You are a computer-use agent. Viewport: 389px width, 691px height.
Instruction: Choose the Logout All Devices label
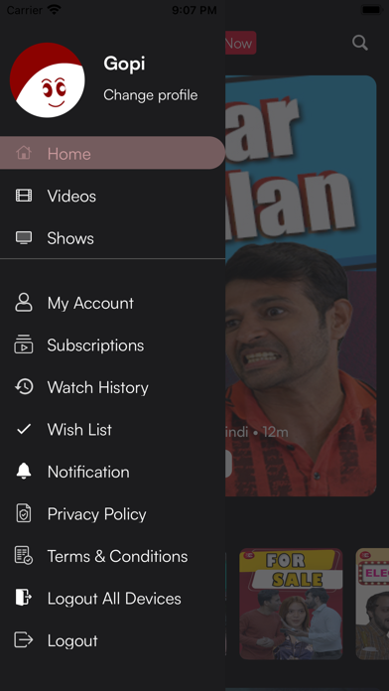click(114, 599)
